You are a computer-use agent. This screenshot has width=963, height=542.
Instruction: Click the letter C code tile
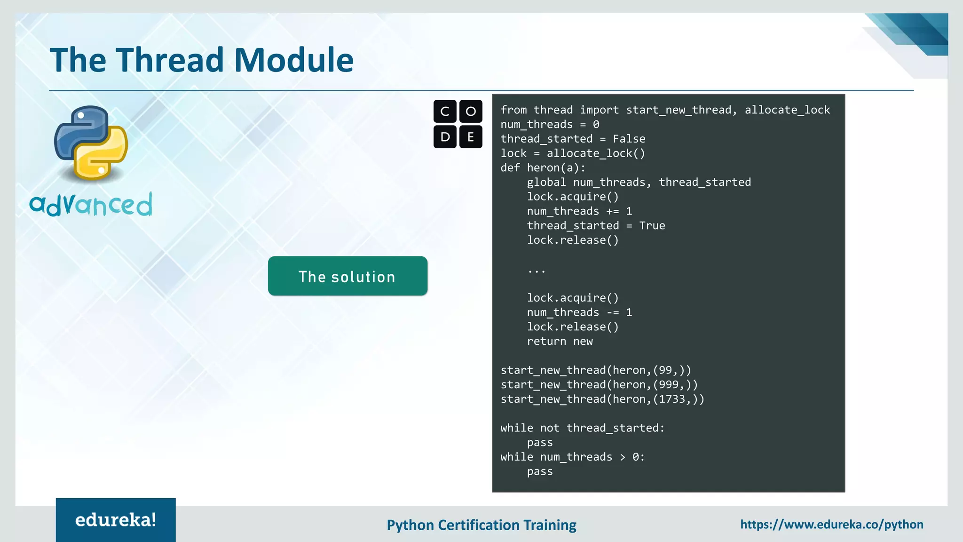tap(445, 112)
